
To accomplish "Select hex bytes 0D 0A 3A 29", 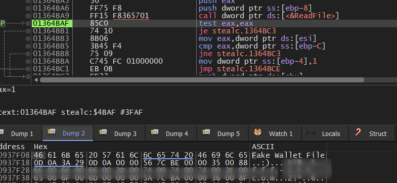I will pos(59,163).
